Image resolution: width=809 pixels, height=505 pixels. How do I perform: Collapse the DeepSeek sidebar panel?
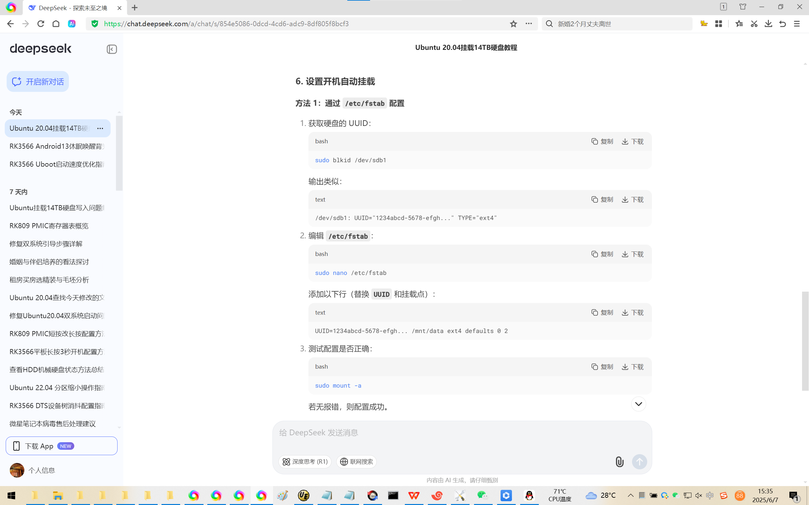(112, 50)
